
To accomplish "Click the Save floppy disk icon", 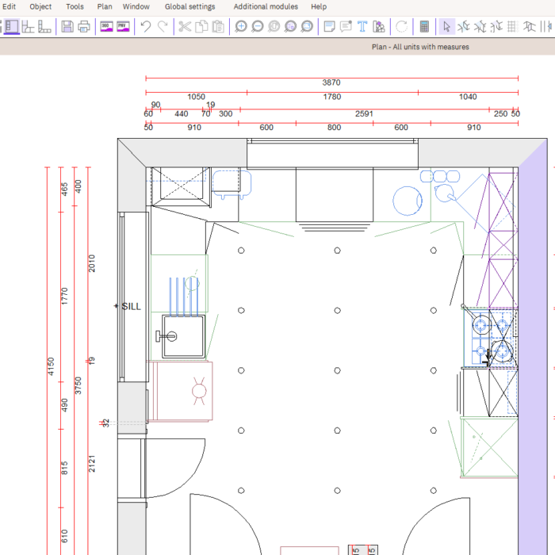I will coord(67,27).
